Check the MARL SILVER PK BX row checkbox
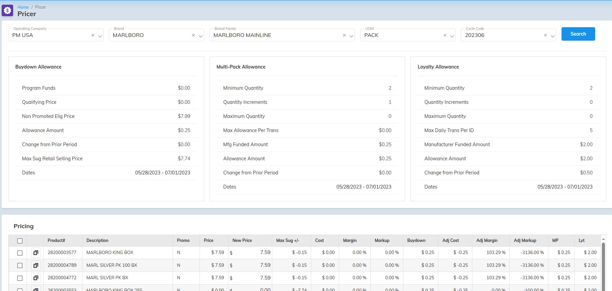 (x=20, y=278)
